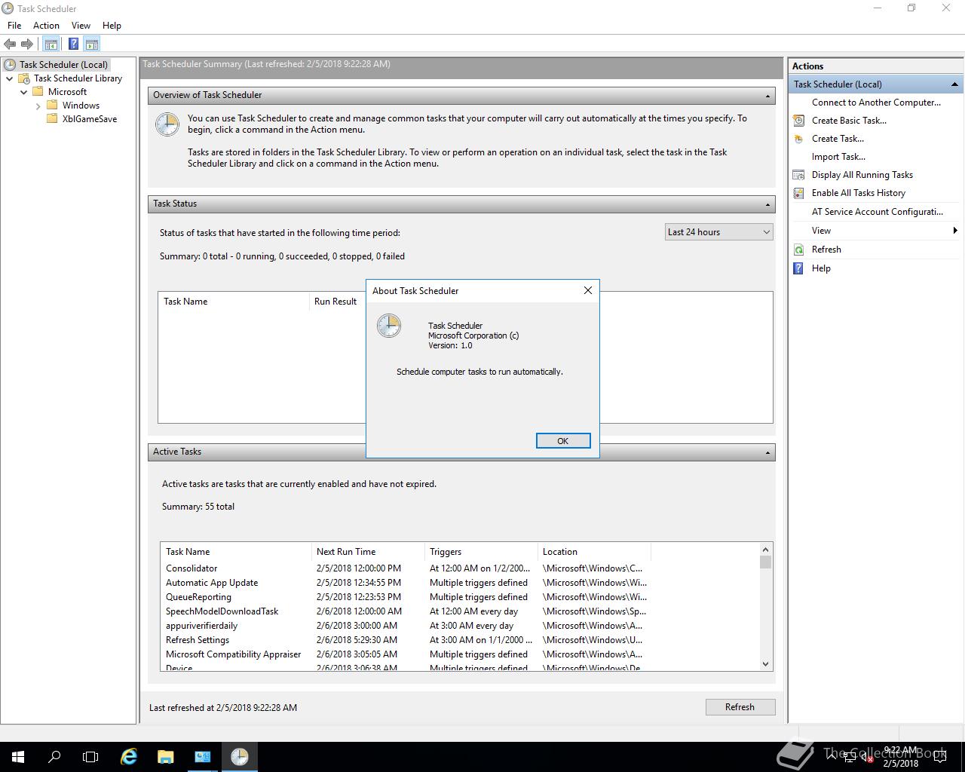Click the blue Help toolbar icon

[73, 44]
